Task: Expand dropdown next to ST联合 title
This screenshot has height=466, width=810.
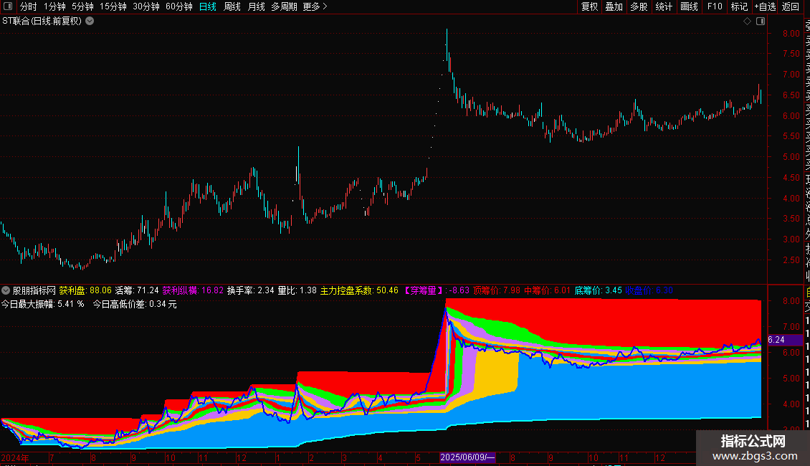Action: 90,22
